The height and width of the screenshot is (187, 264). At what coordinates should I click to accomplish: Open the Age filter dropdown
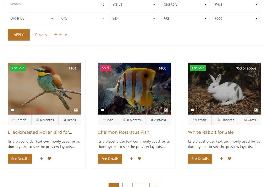pyautogui.click(x=185, y=18)
